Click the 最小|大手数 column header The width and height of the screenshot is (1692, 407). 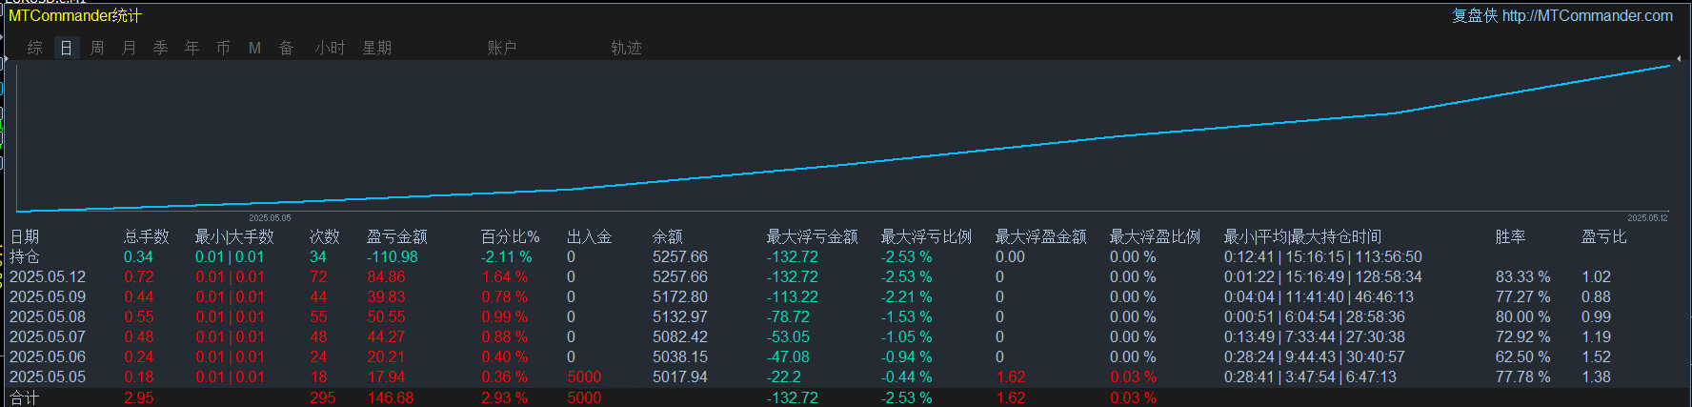(234, 236)
